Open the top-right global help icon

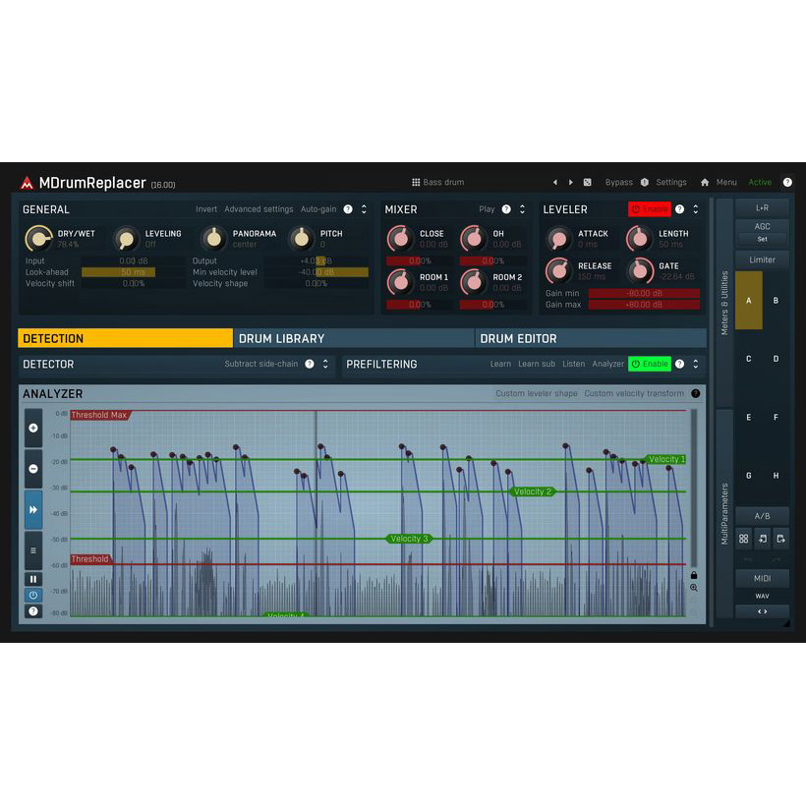[787, 182]
